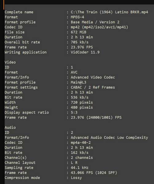Select the Audio section heading
Screen dimensions: 154x184
(10, 127)
